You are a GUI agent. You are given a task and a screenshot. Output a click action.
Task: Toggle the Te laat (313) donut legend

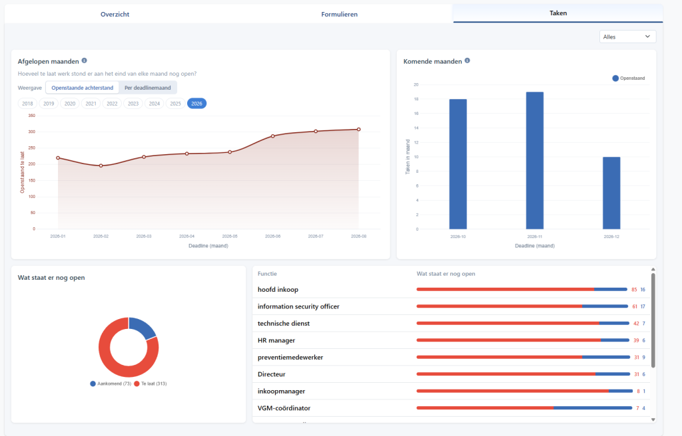click(151, 384)
